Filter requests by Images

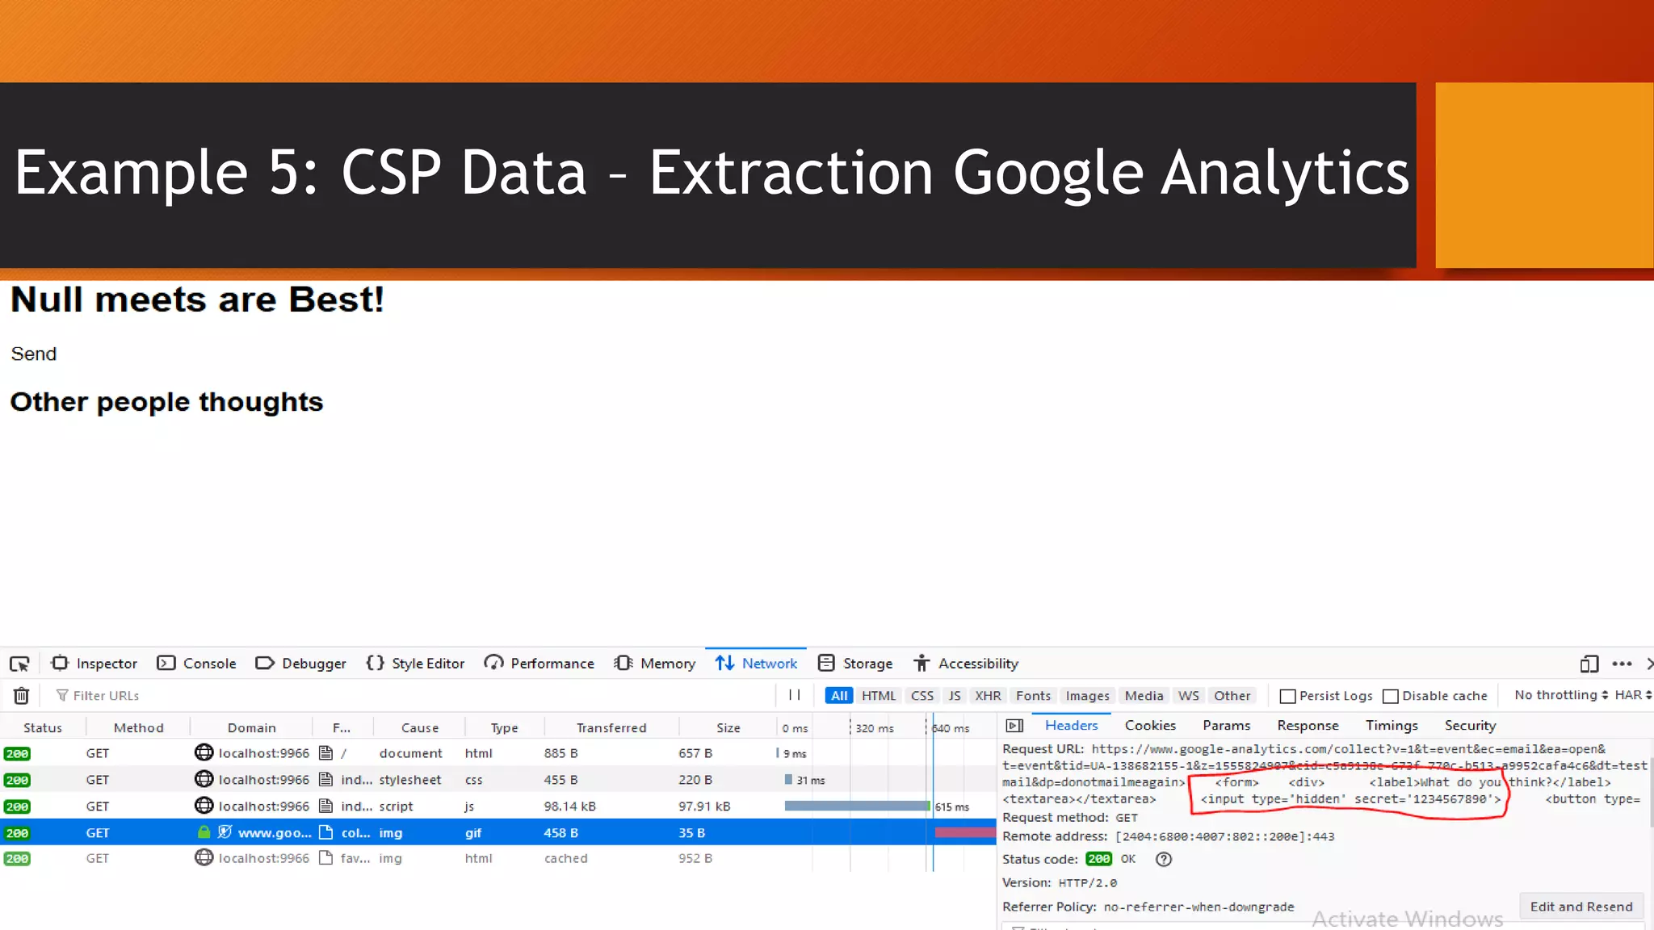click(1087, 695)
